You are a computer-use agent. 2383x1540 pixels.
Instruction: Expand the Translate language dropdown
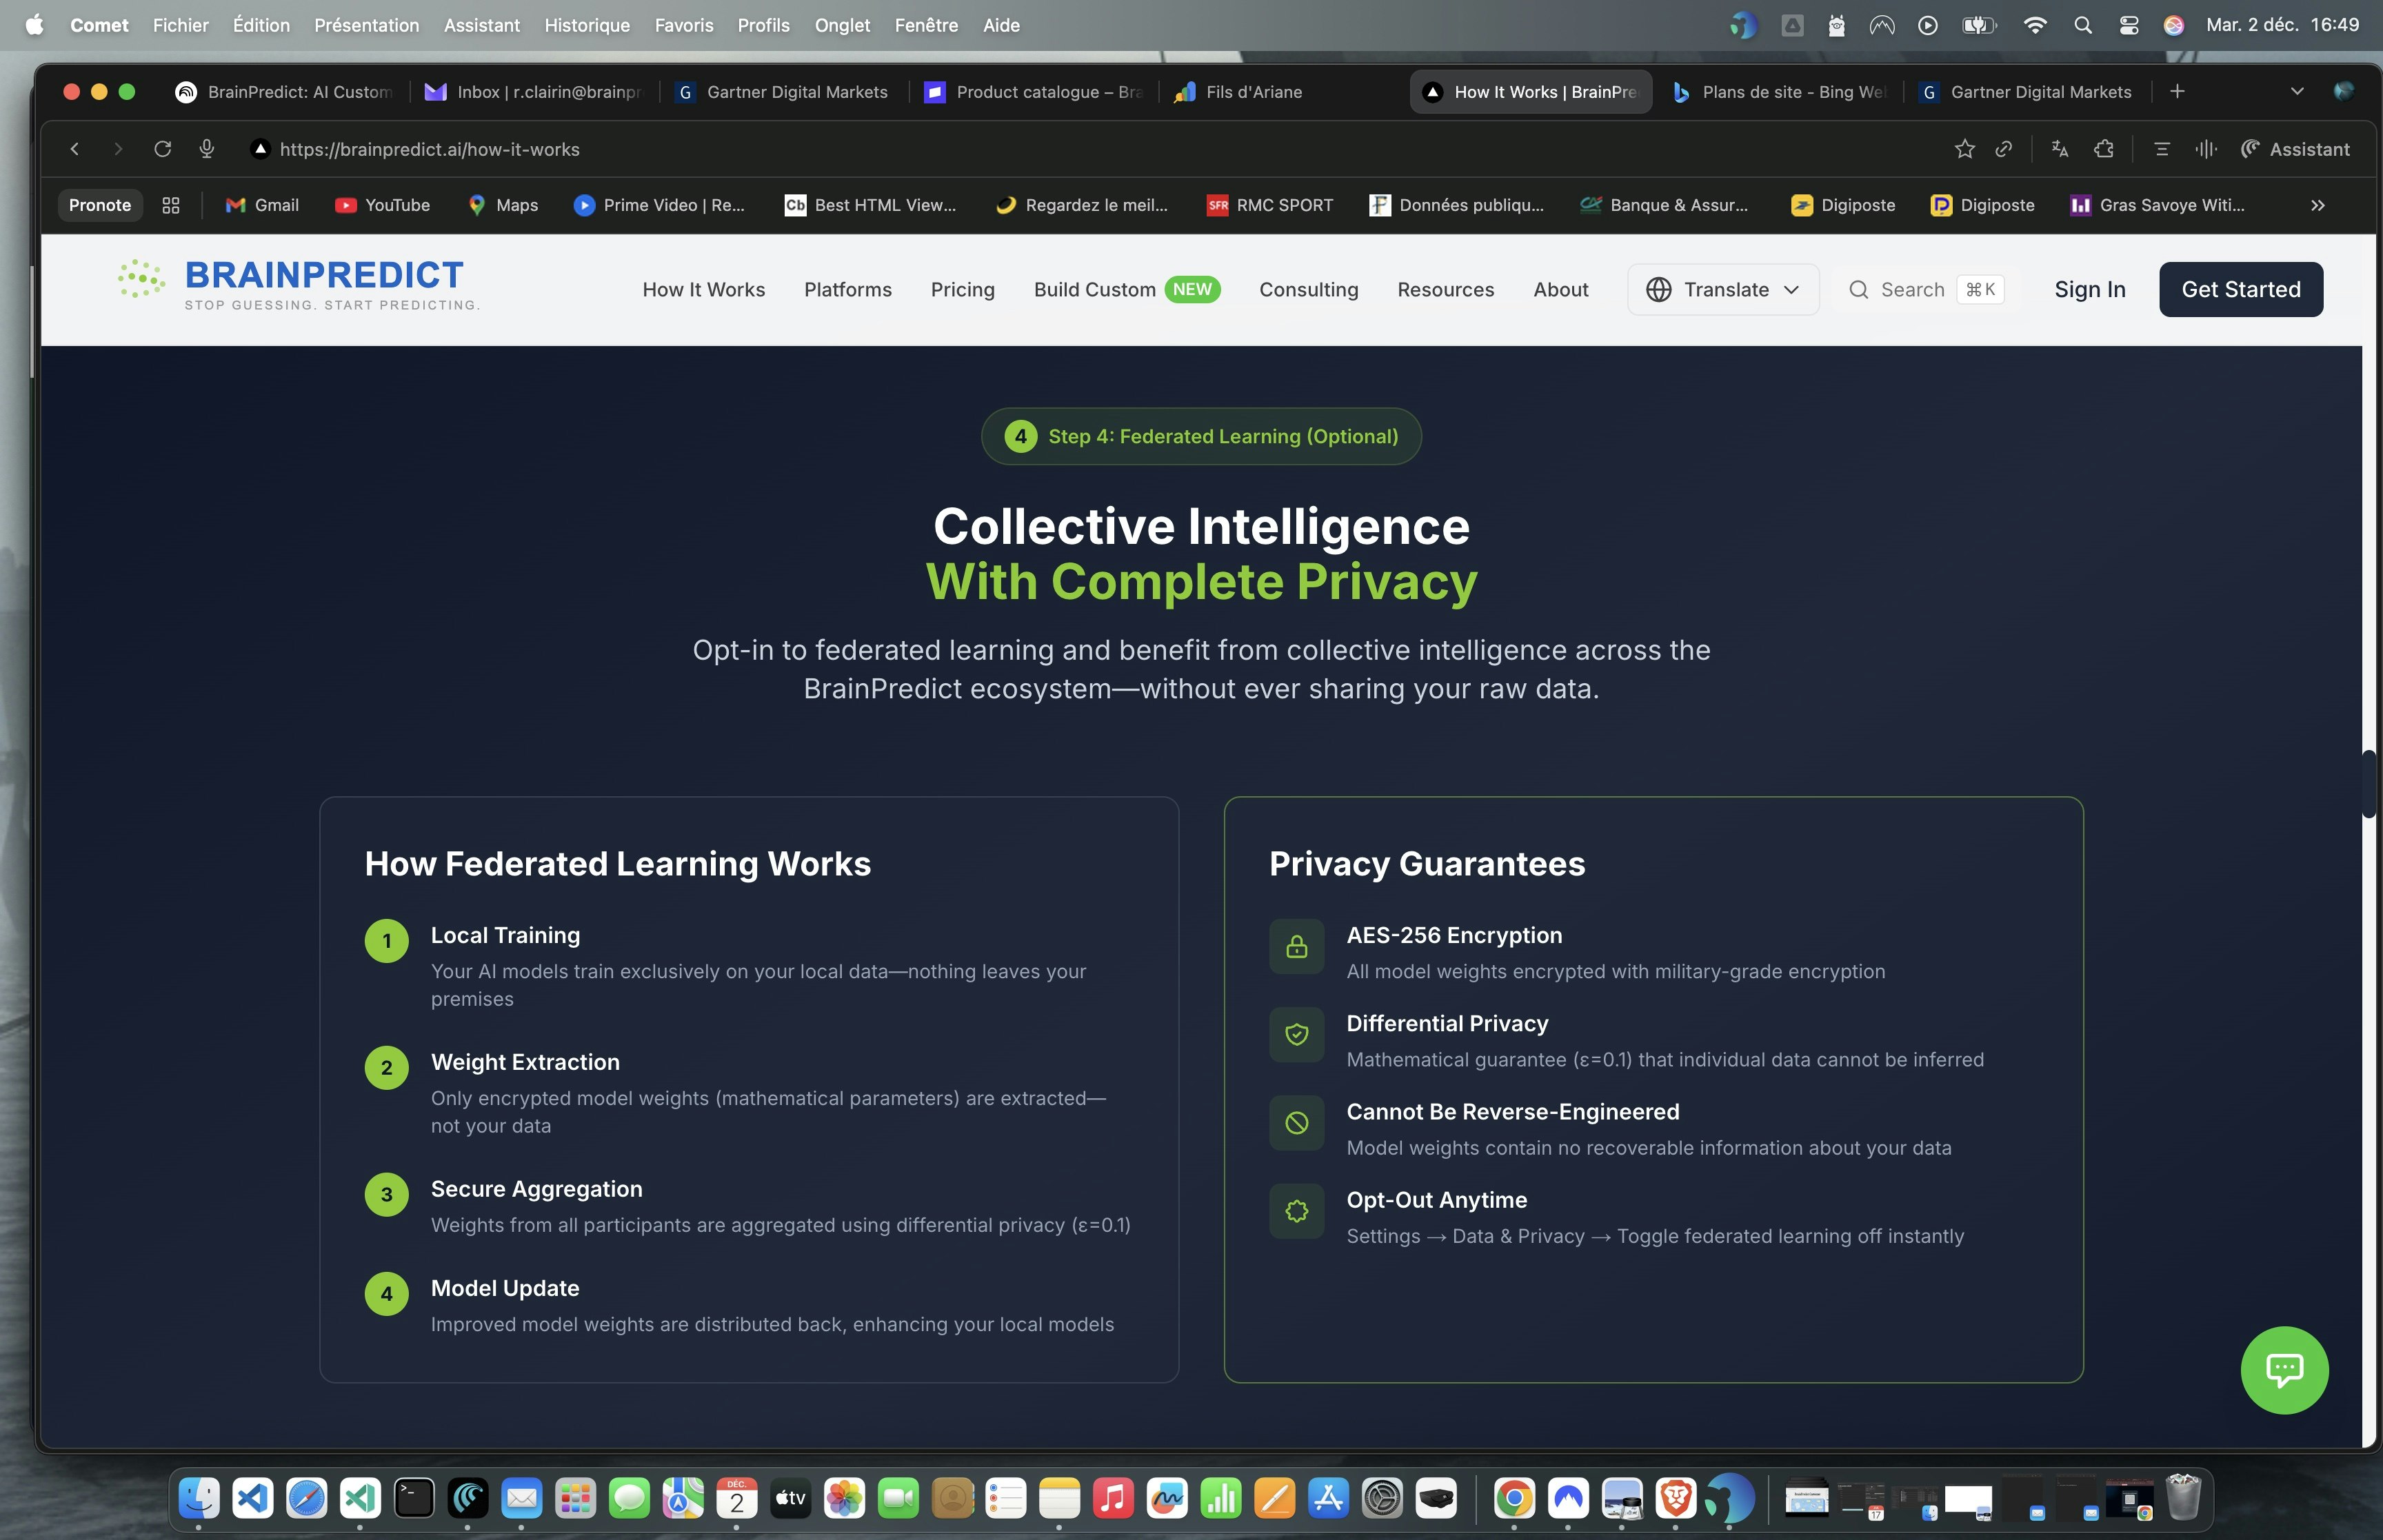pos(1792,289)
